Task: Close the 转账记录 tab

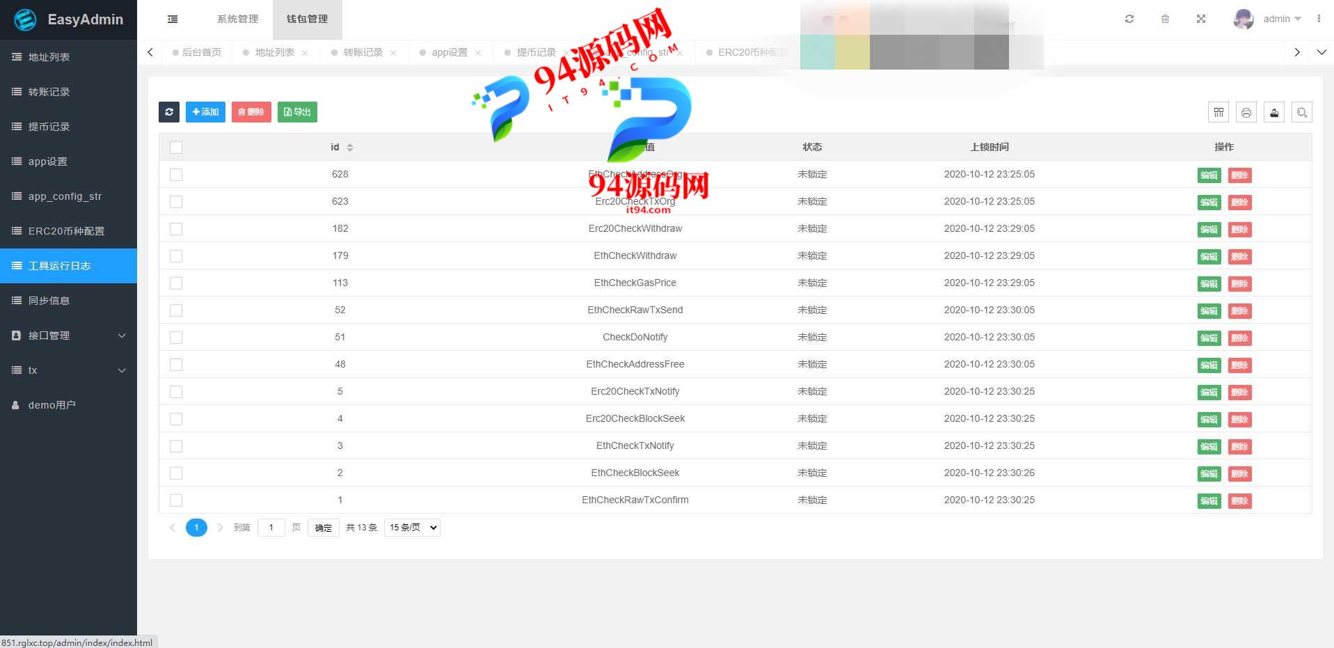Action: [393, 53]
